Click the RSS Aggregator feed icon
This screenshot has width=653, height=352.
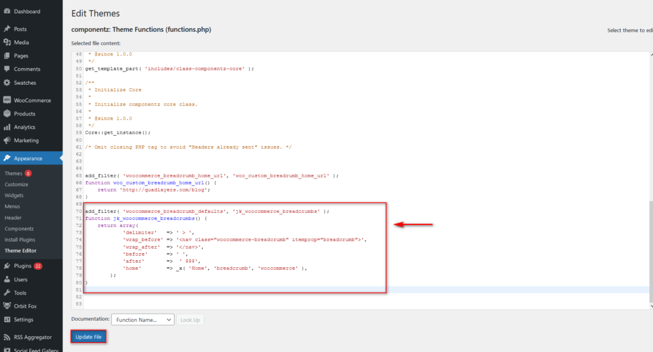(x=7, y=337)
